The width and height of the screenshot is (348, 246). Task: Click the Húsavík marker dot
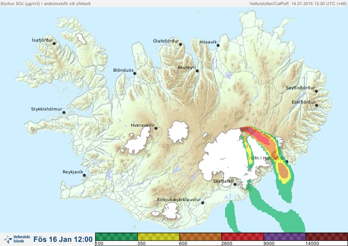pyautogui.click(x=218, y=45)
